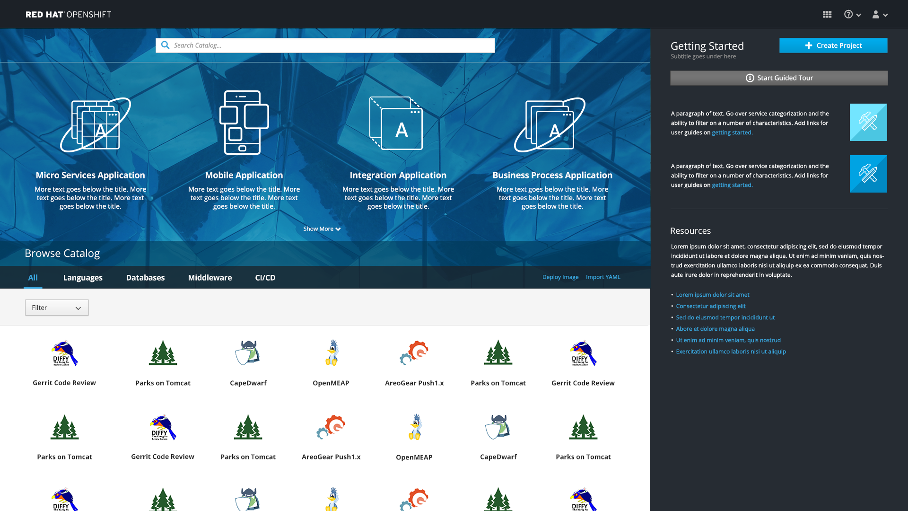Viewport: 908px width, 511px height.
Task: Switch to the Middleware tab
Action: pyautogui.click(x=210, y=278)
